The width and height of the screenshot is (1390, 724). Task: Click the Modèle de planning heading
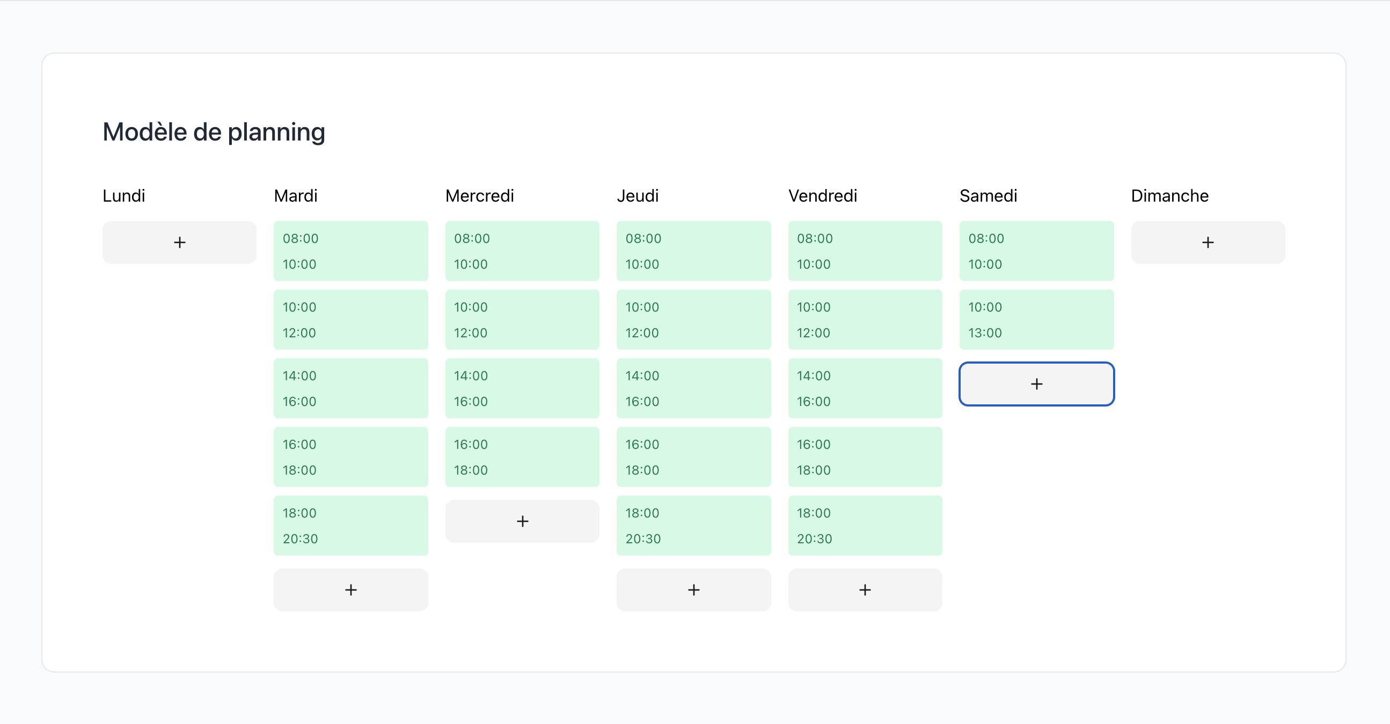[214, 132]
